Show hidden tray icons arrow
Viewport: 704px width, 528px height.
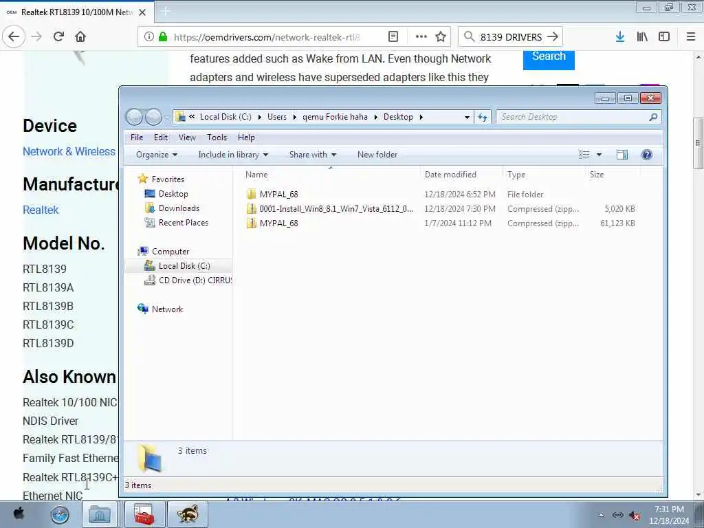click(601, 516)
